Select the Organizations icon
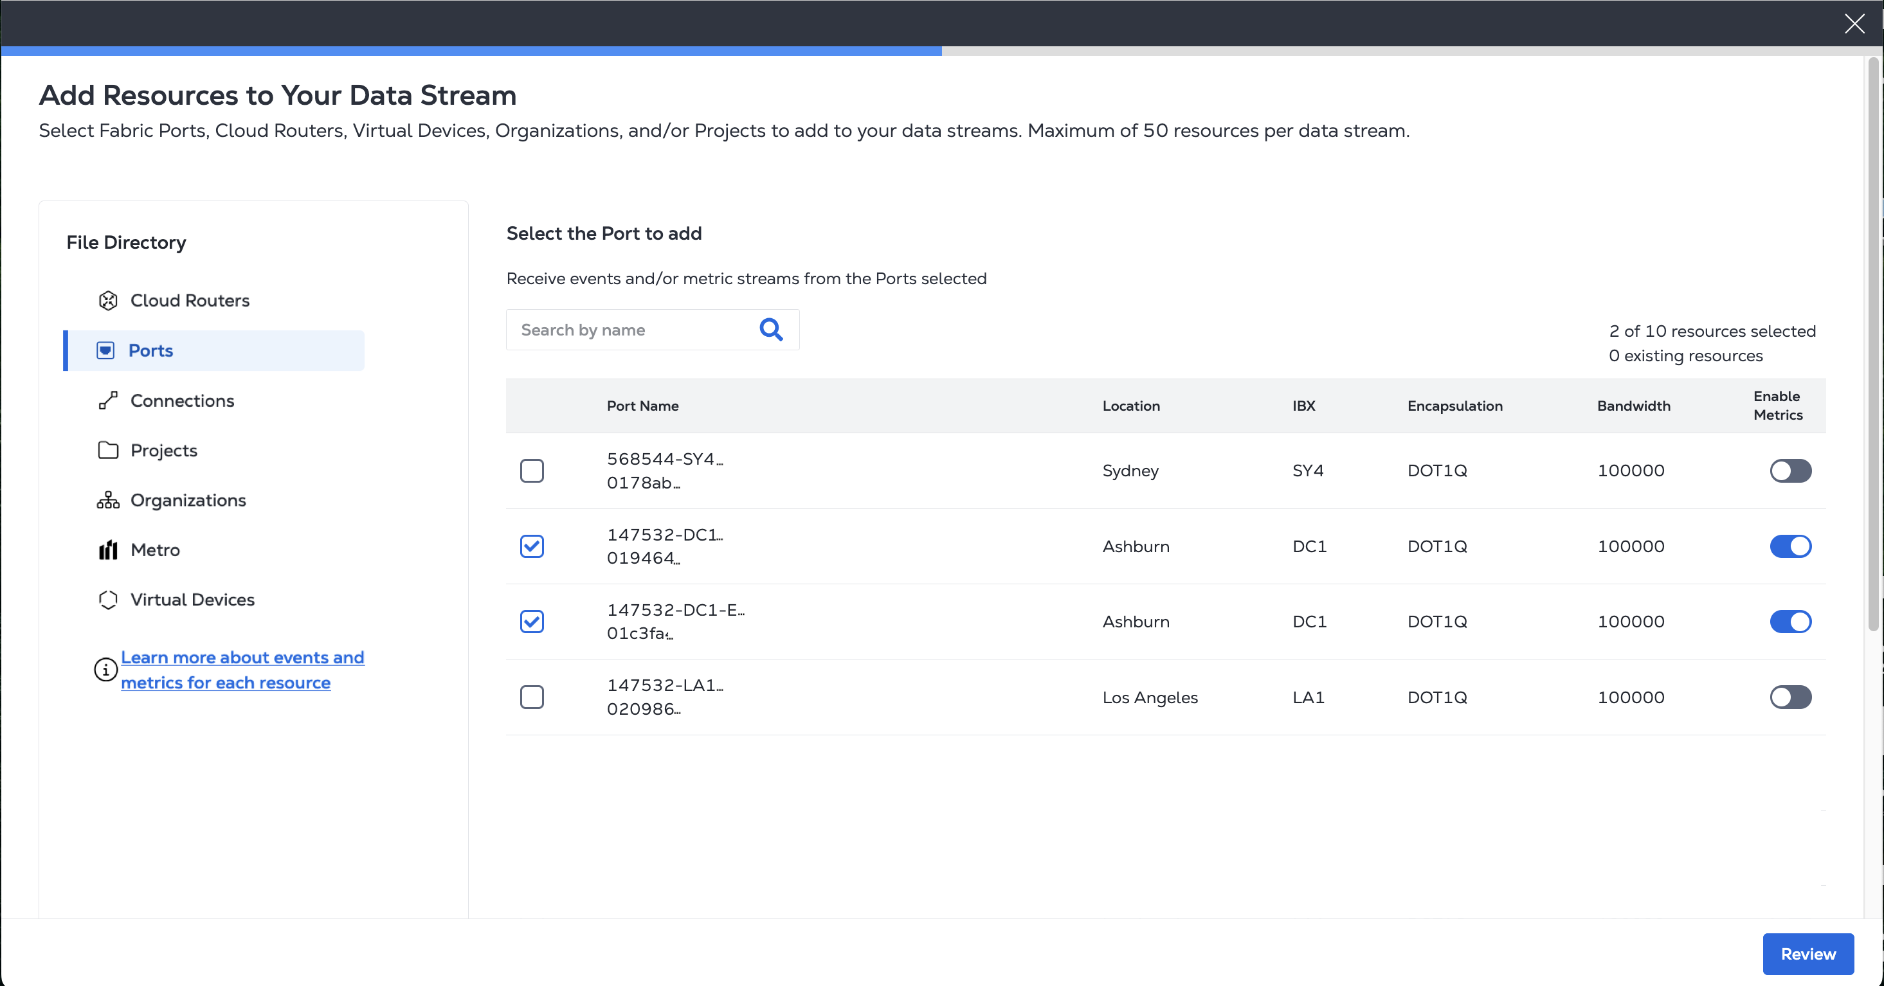Screen dimensions: 1884x986 click(x=108, y=500)
